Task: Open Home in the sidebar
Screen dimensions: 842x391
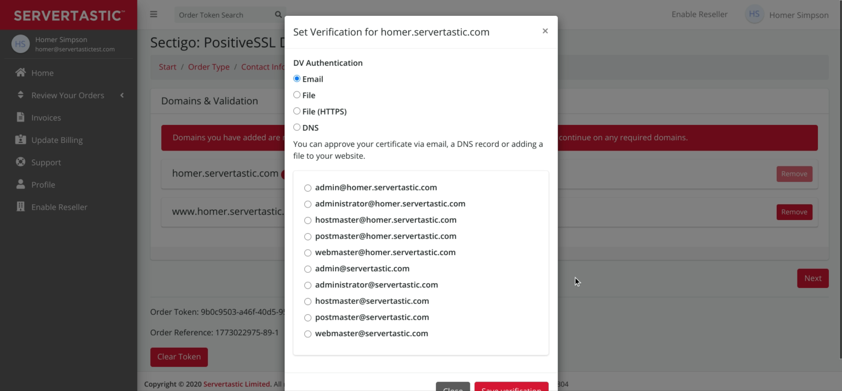Action: point(69,73)
